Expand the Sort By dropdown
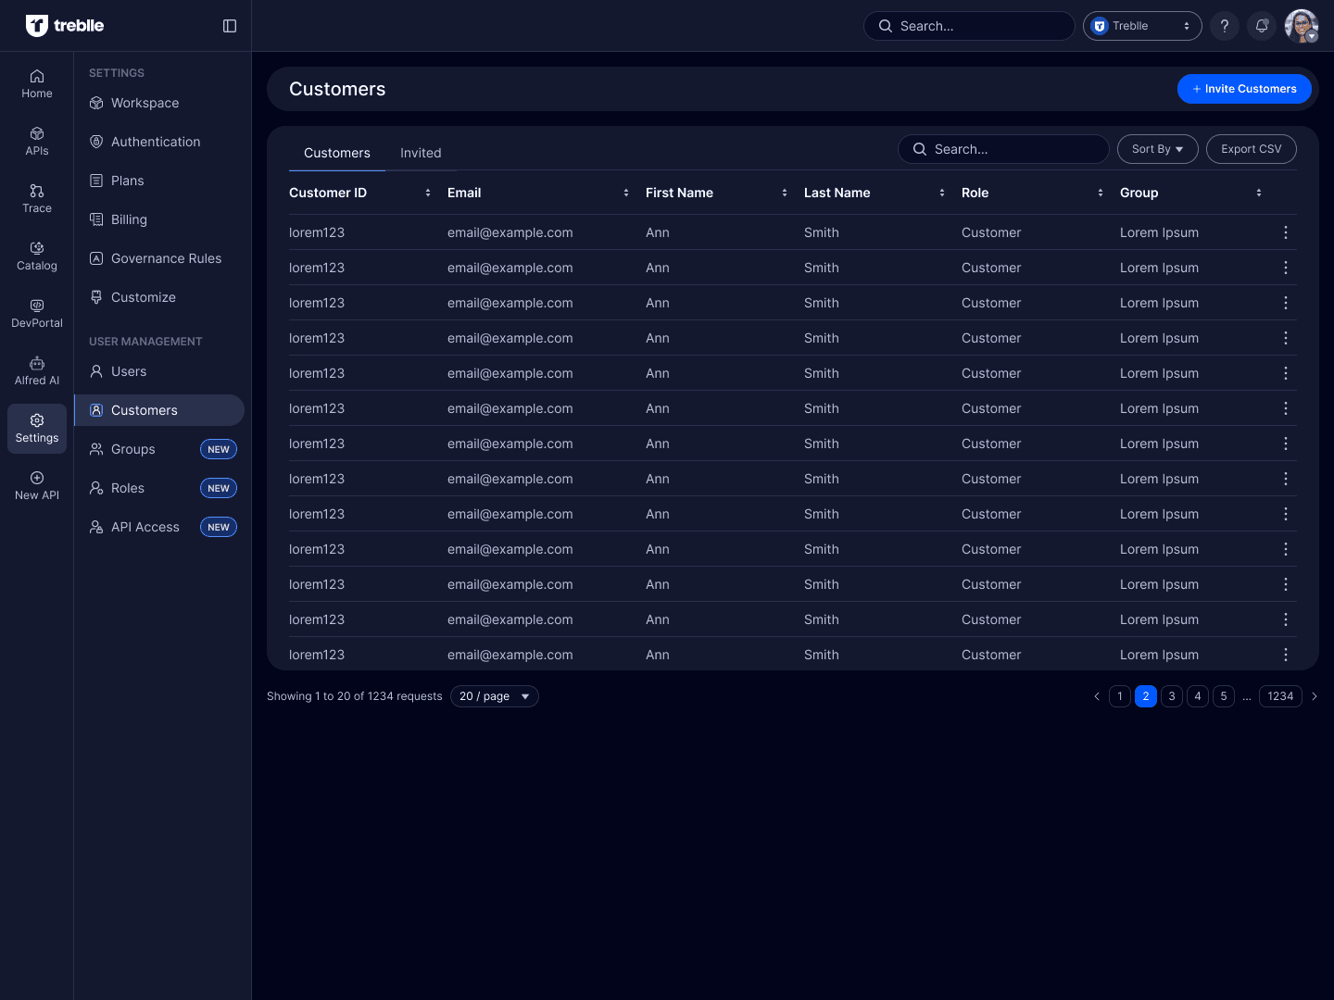1334x1000 pixels. (x=1157, y=149)
